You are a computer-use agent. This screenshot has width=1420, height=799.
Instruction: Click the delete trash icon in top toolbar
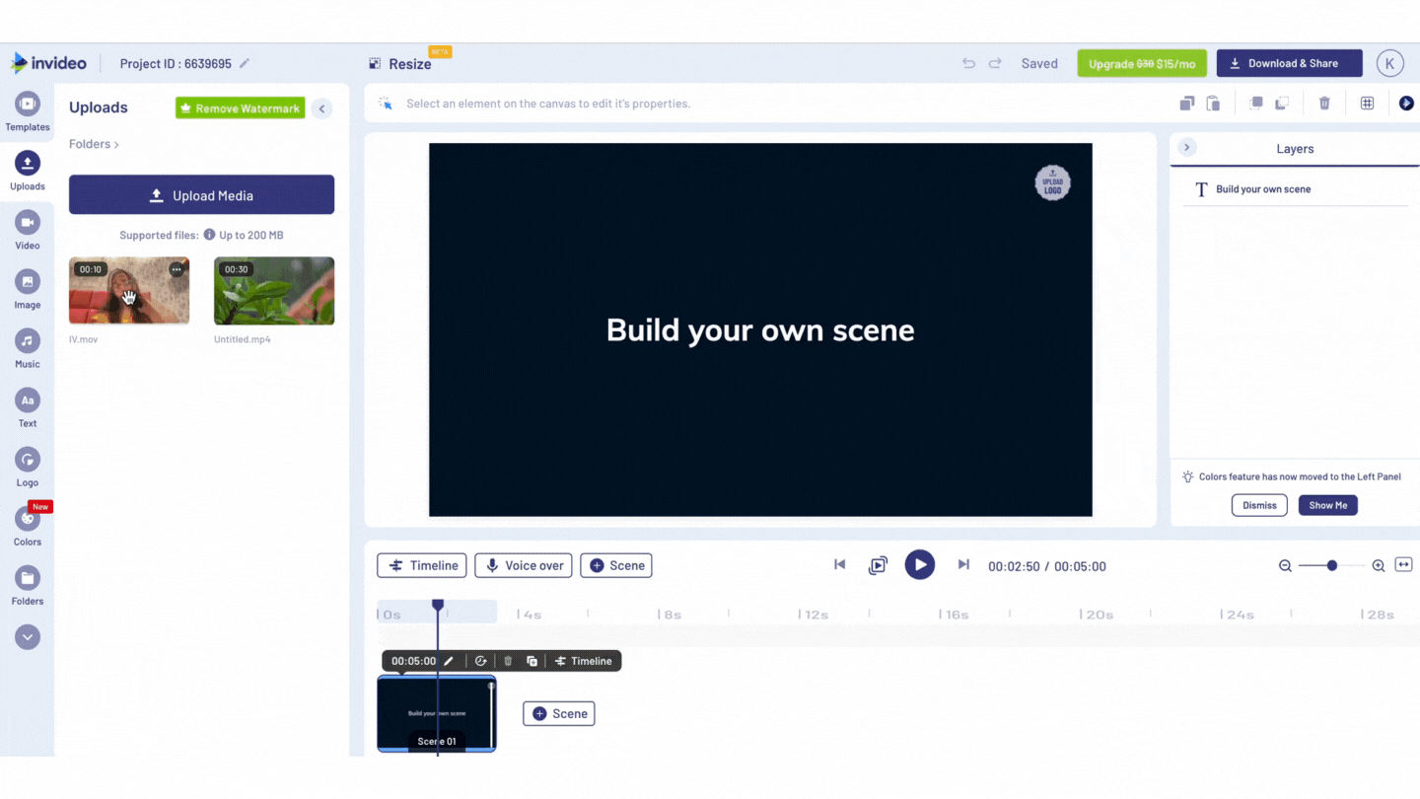coord(1324,104)
